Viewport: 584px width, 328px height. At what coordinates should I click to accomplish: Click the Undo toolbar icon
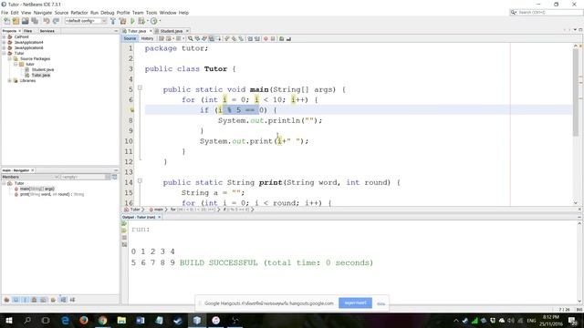pos(47,21)
